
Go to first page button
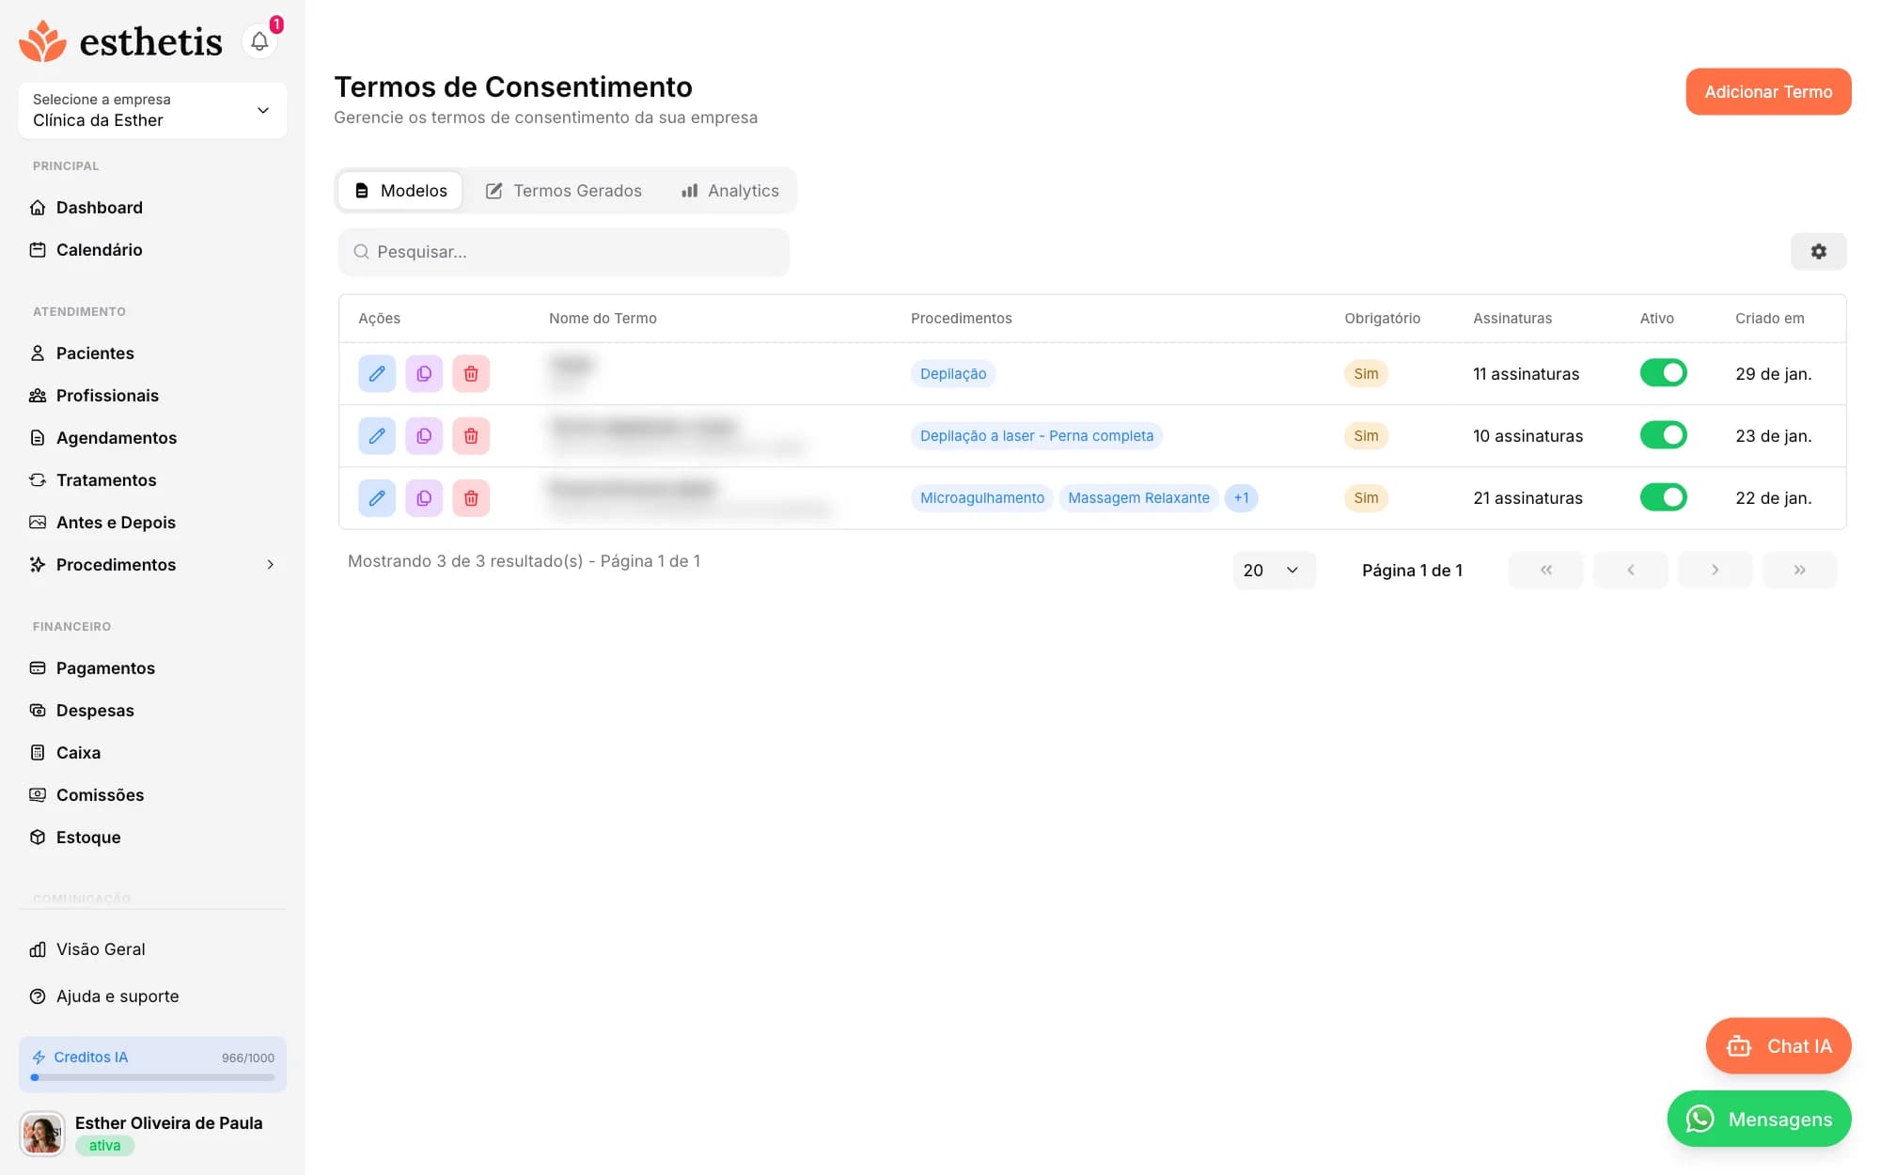click(x=1545, y=571)
